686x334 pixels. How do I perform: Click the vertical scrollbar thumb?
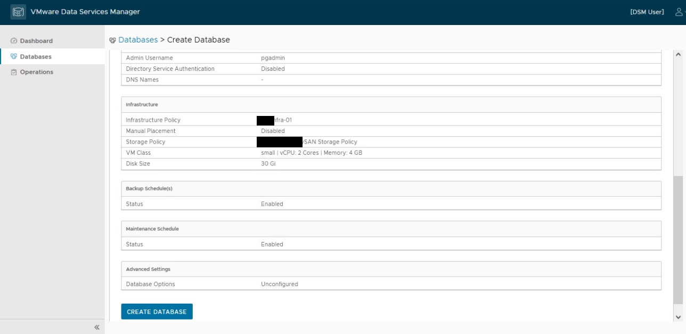678,240
